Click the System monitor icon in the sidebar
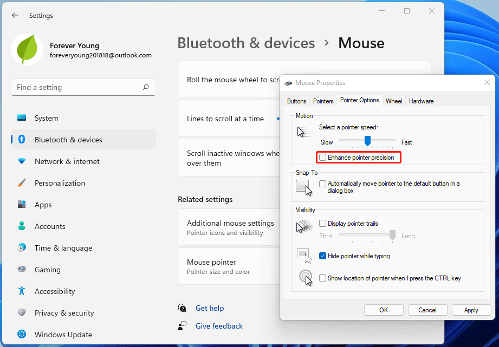 pos(22,118)
